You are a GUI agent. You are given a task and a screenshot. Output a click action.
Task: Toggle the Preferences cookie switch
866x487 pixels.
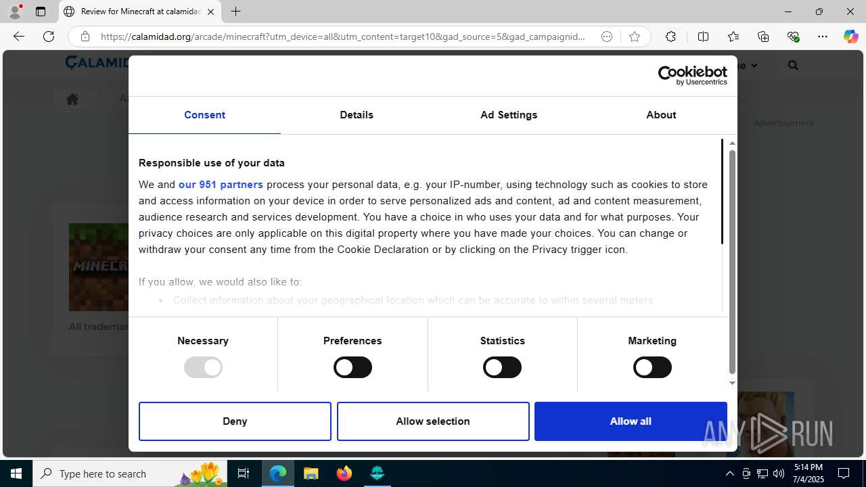pyautogui.click(x=352, y=367)
